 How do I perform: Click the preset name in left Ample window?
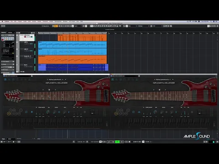(x=55, y=79)
